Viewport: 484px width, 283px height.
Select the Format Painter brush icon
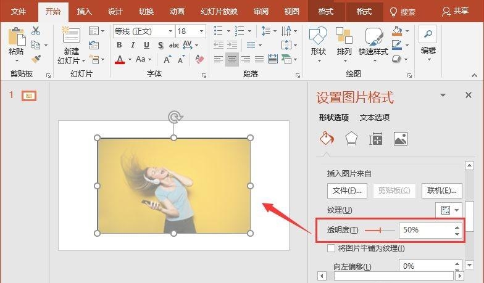coord(36,59)
